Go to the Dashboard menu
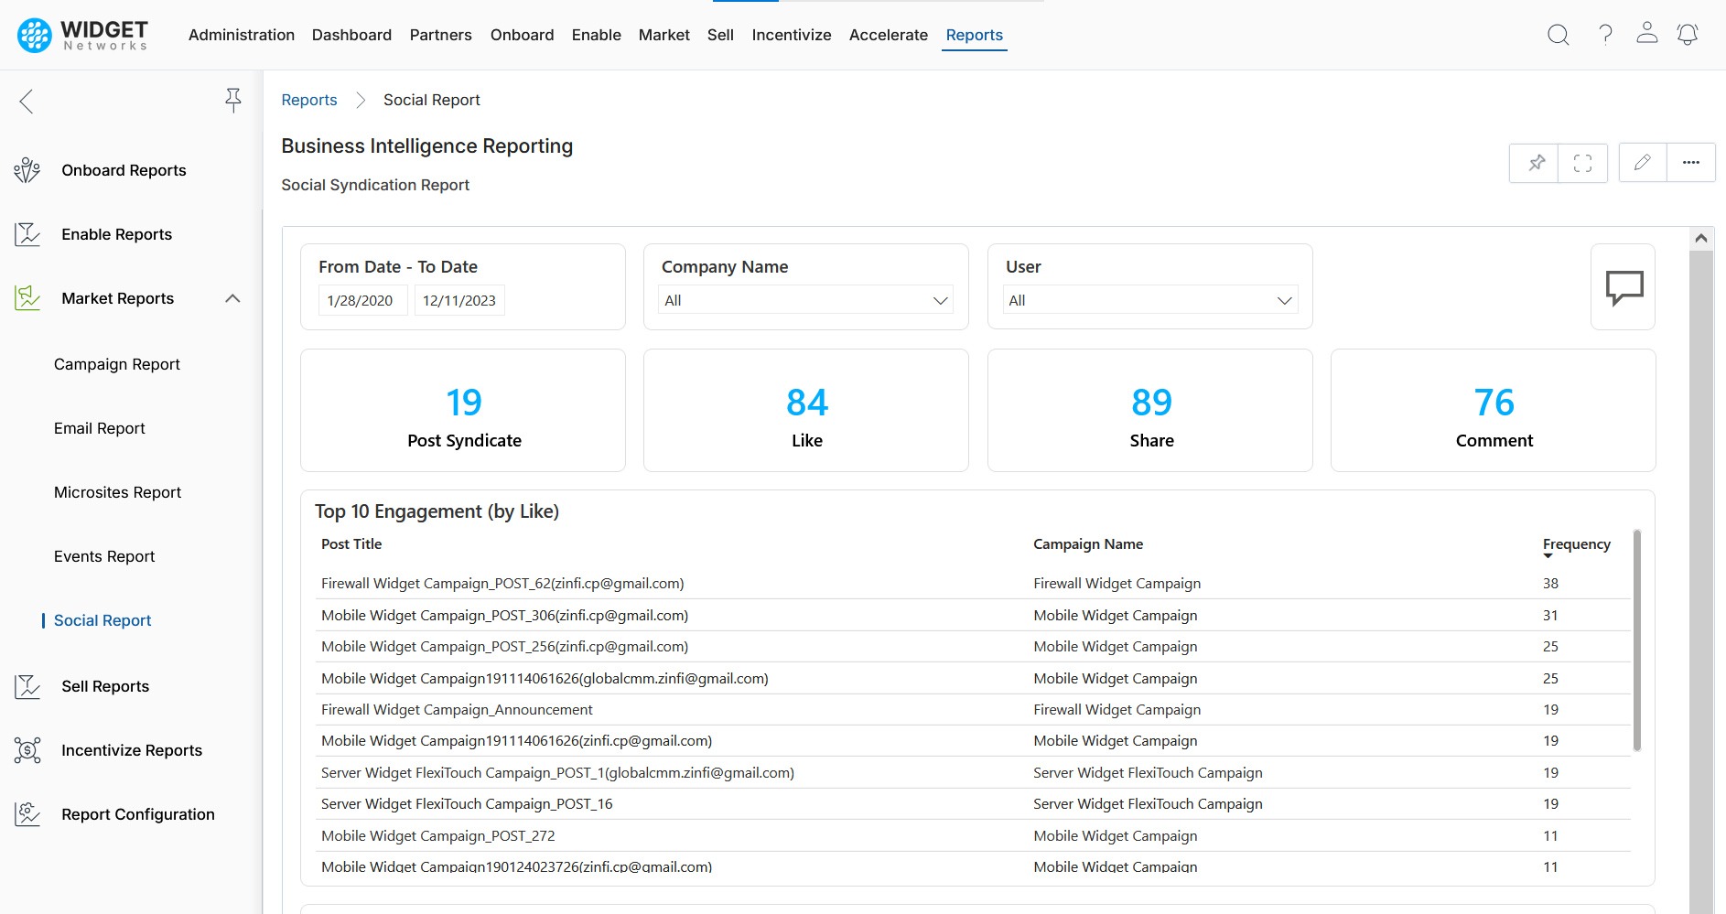The image size is (1726, 914). click(x=351, y=35)
